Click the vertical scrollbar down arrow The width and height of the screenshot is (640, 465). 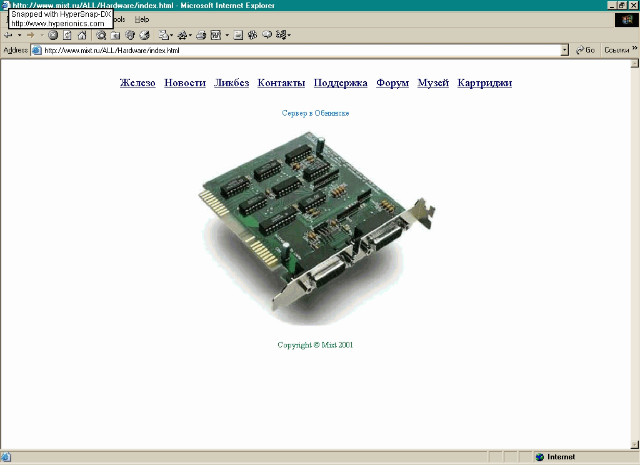(x=635, y=444)
